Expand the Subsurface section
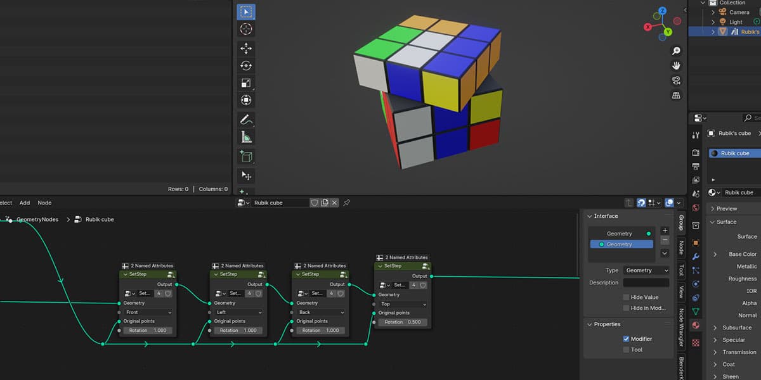 [x=715, y=327]
